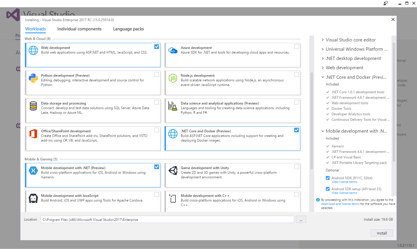The height and width of the screenshot is (249, 417).
Task: Switch to the Individual components tab
Action: pos(79,29)
